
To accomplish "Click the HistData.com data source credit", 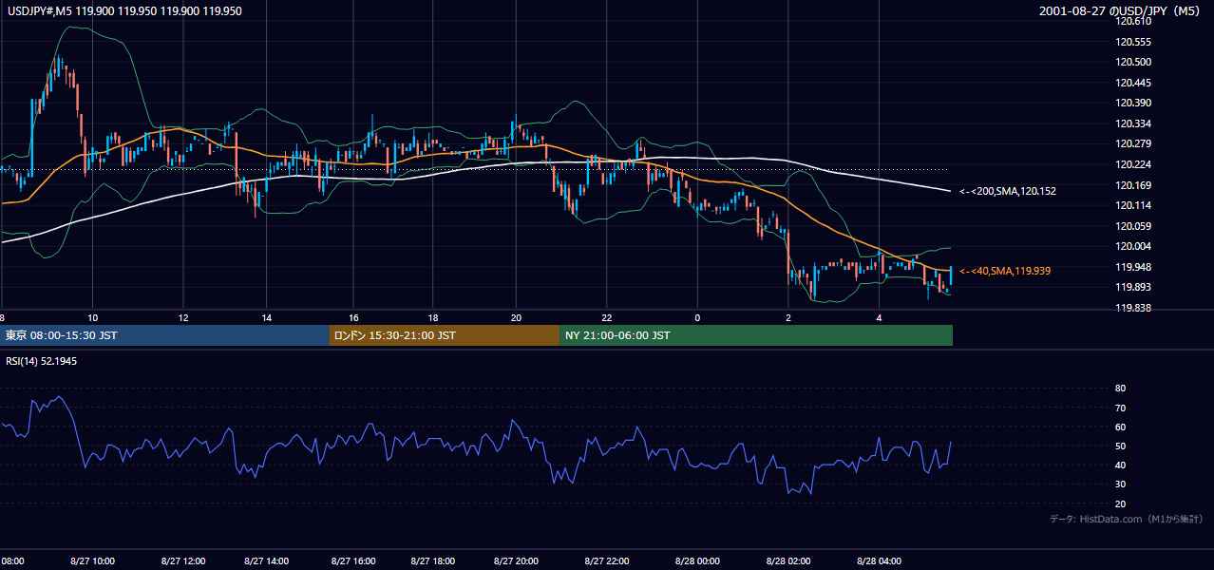I will (x=1126, y=520).
